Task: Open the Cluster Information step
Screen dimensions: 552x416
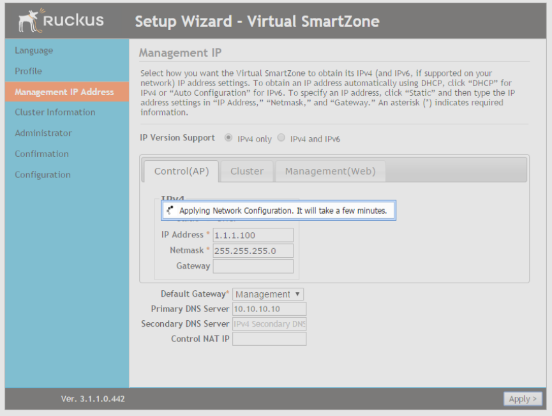Action: pyautogui.click(x=55, y=112)
